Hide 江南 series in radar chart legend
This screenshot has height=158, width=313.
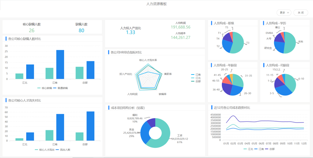click(x=196, y=75)
